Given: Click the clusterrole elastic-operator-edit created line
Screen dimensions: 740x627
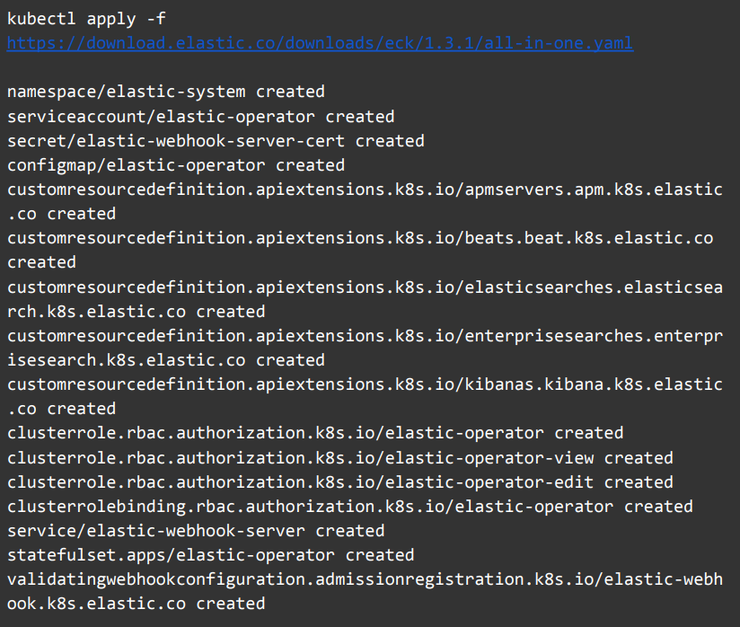Looking at the screenshot, I should tap(339, 481).
